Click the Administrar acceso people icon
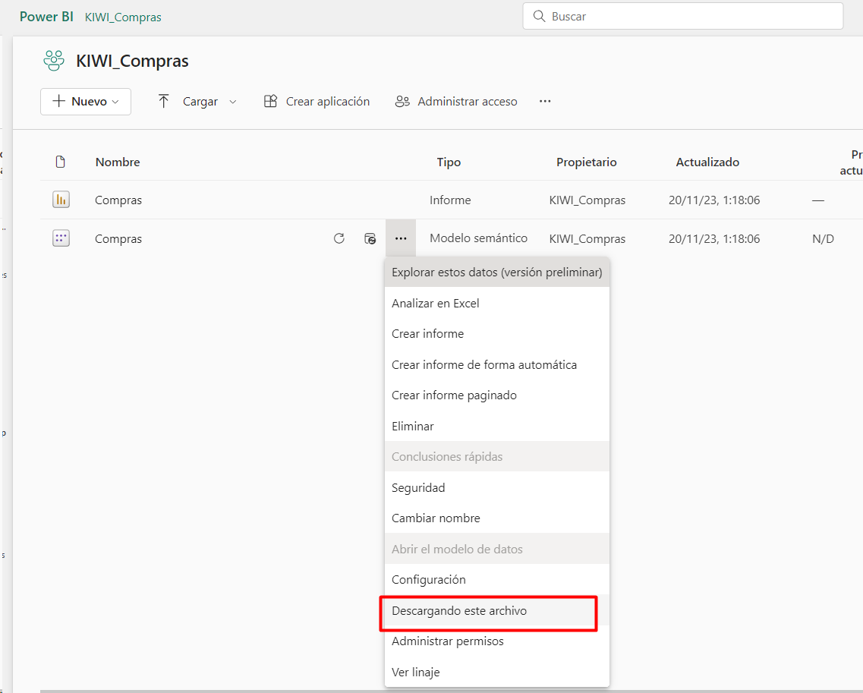This screenshot has width=863, height=693. pos(402,101)
